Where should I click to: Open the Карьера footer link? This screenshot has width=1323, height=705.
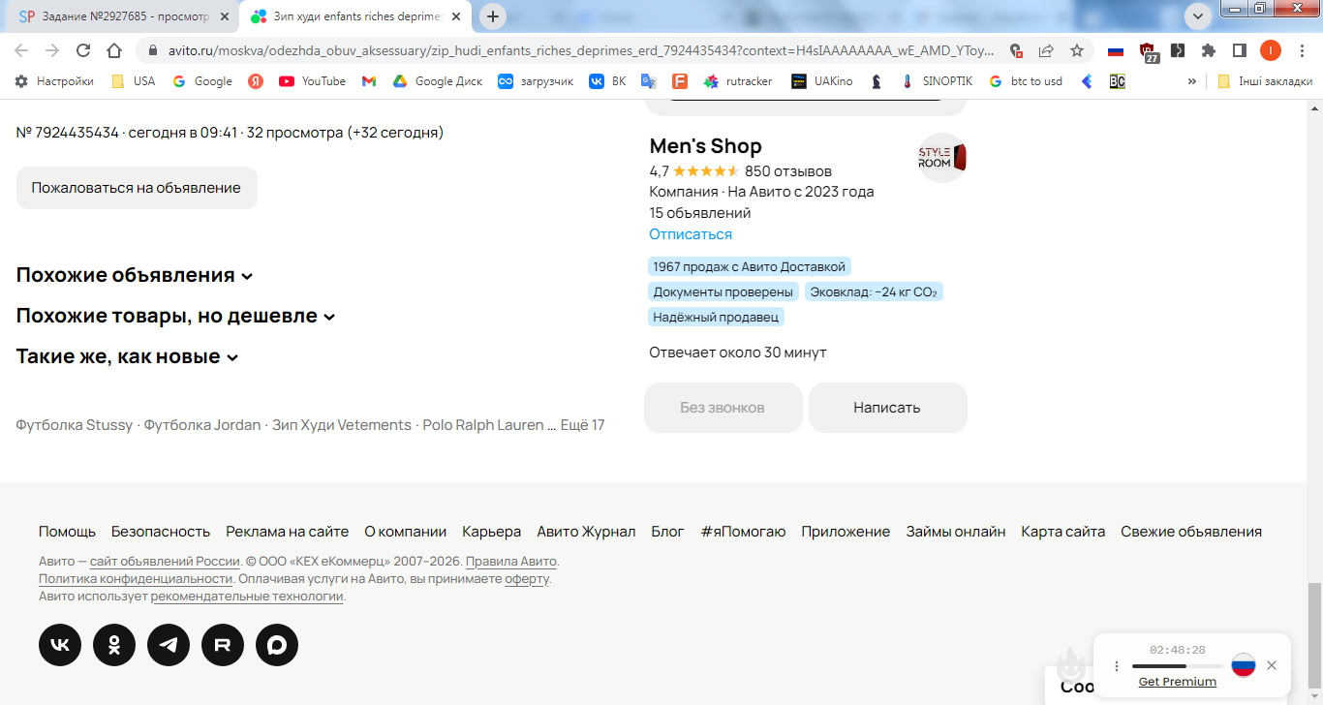pyautogui.click(x=492, y=532)
